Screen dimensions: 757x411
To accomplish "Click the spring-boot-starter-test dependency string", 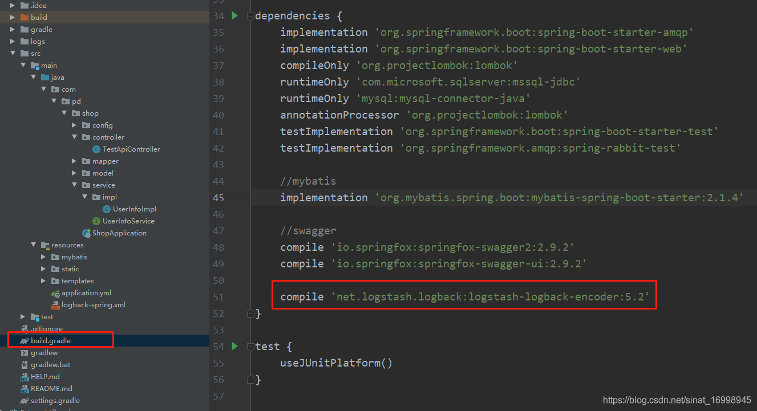I will tap(559, 132).
